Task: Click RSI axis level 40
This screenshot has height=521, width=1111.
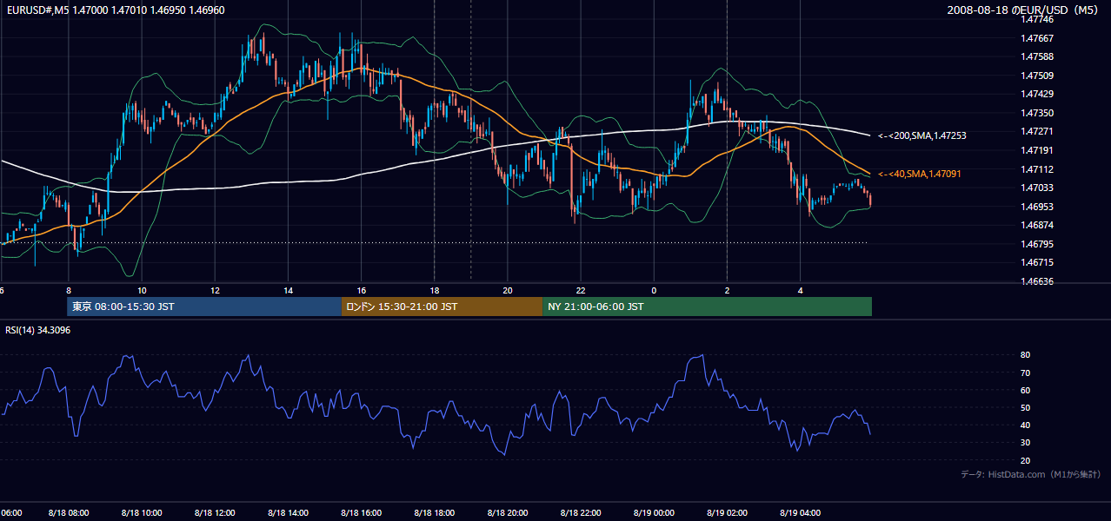Action: (x=1026, y=425)
